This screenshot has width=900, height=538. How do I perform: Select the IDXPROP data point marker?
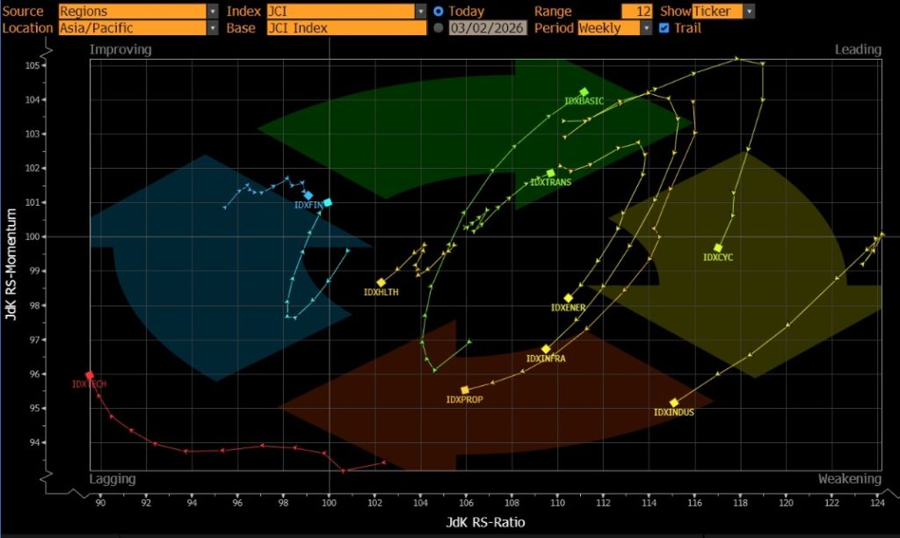tap(465, 389)
